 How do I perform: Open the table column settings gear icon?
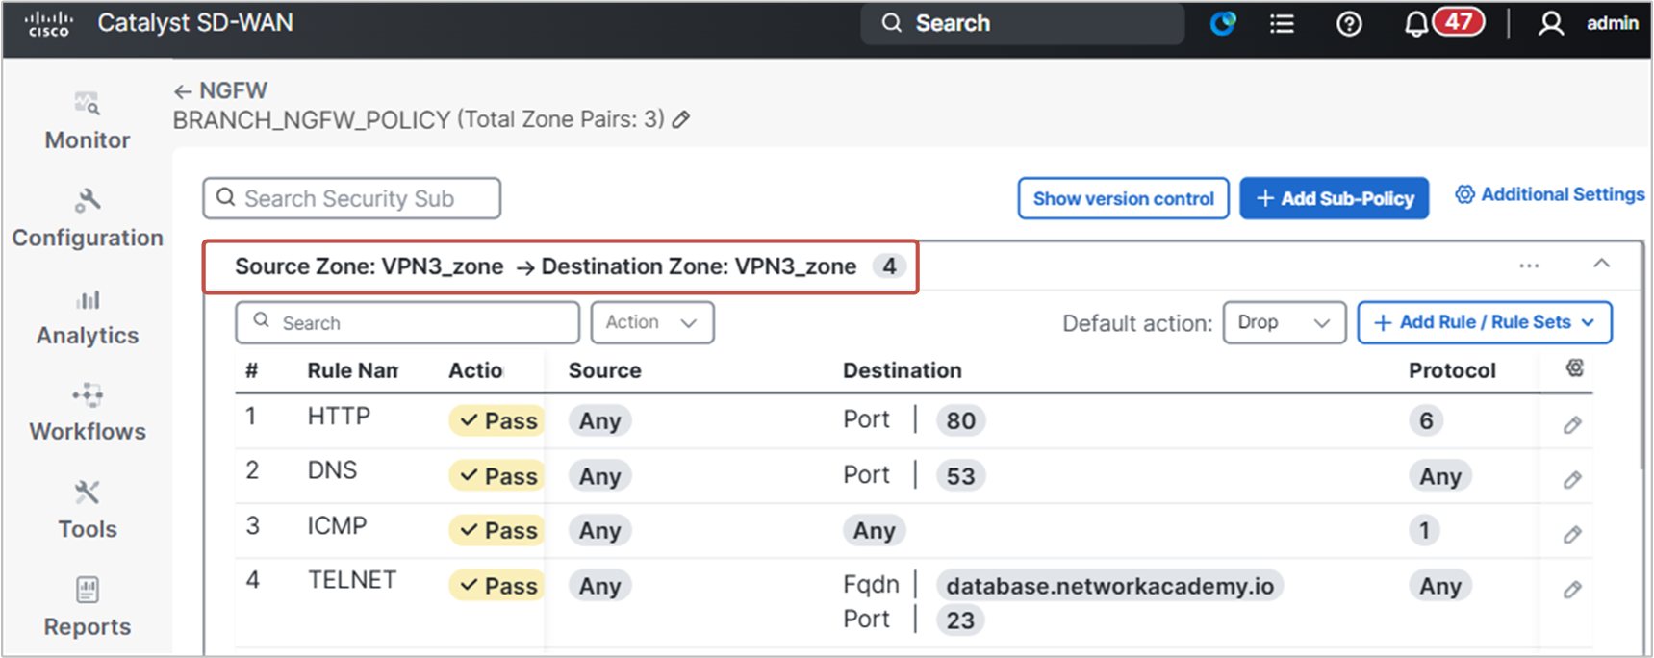[1575, 368]
